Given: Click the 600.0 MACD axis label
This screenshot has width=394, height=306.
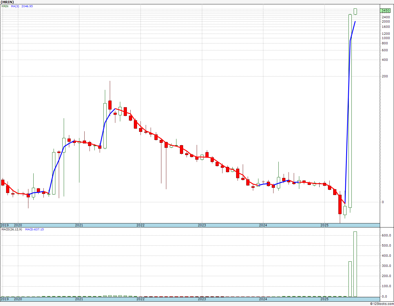Looking at the screenshot, I should point(386,235).
